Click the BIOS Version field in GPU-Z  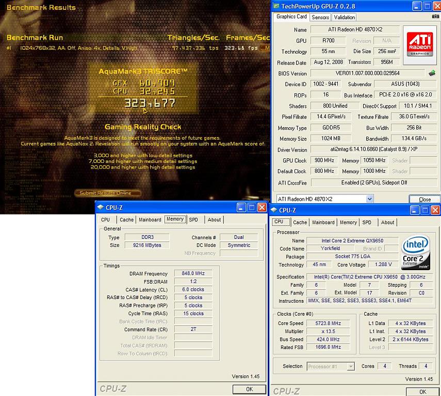[368, 73]
